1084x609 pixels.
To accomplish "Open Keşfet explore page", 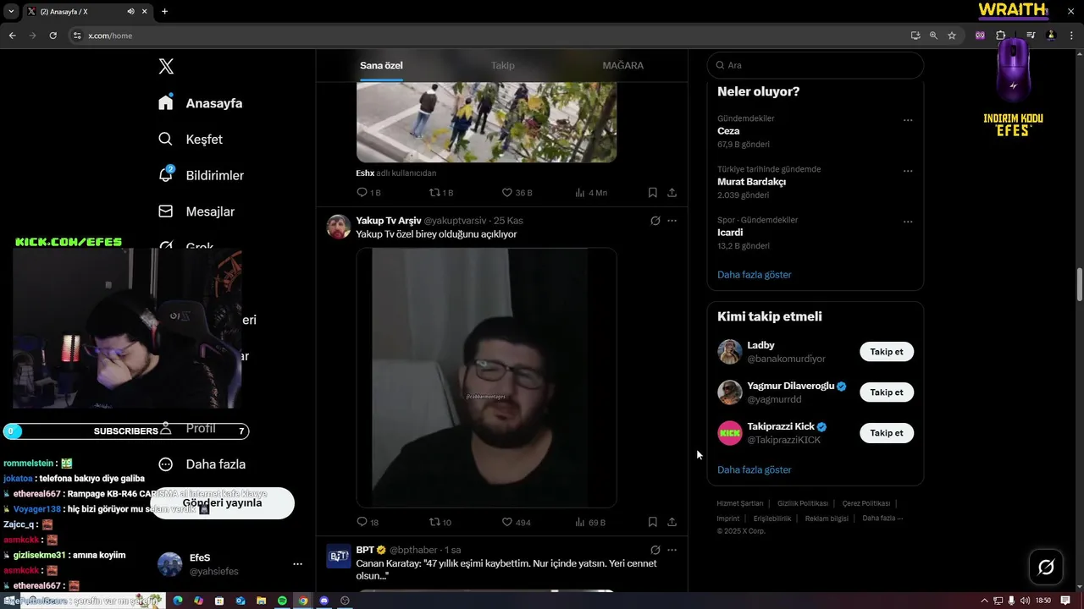I will coord(191,140).
